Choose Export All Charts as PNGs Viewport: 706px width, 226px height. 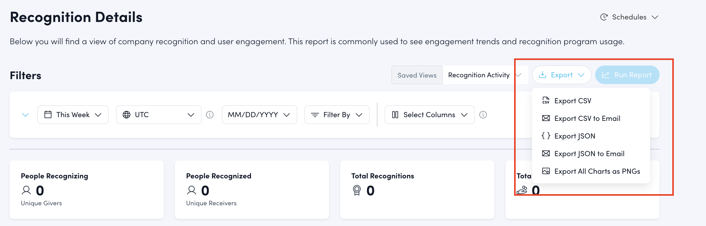click(597, 171)
